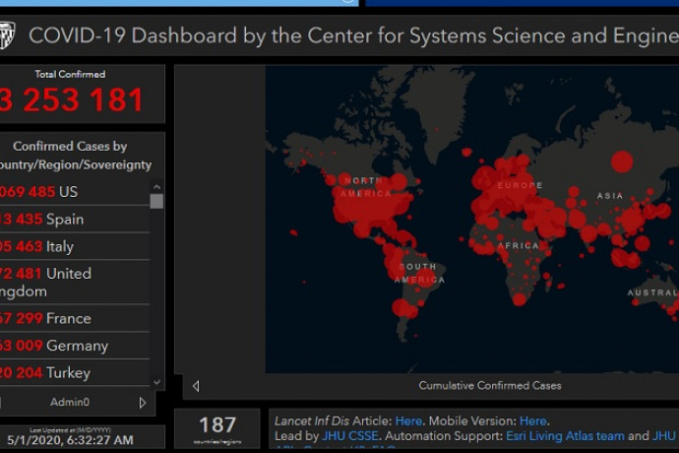Click the large red circle over Asia

pyautogui.click(x=622, y=161)
